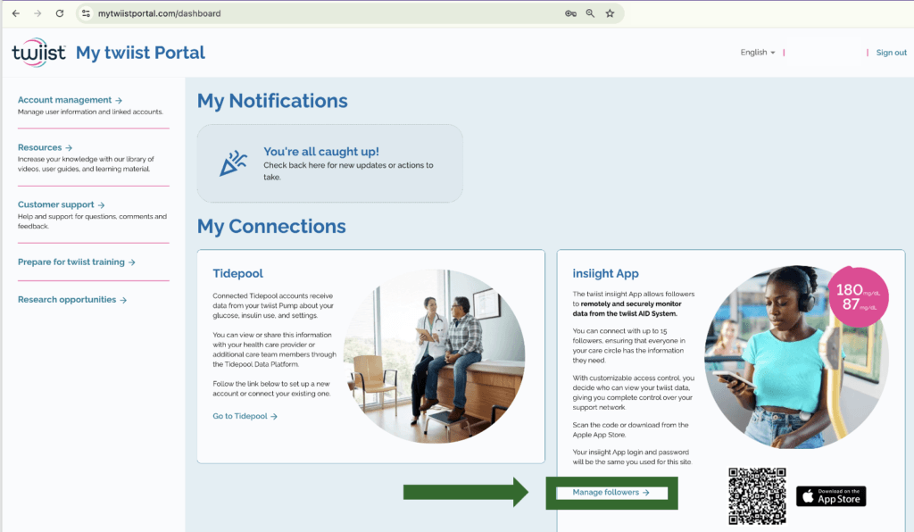The width and height of the screenshot is (914, 532).
Task: Click the browser back arrow
Action: [x=15, y=13]
